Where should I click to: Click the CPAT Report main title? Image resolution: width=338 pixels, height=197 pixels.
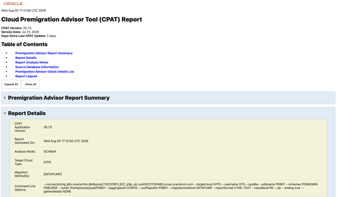[x=72, y=20]
